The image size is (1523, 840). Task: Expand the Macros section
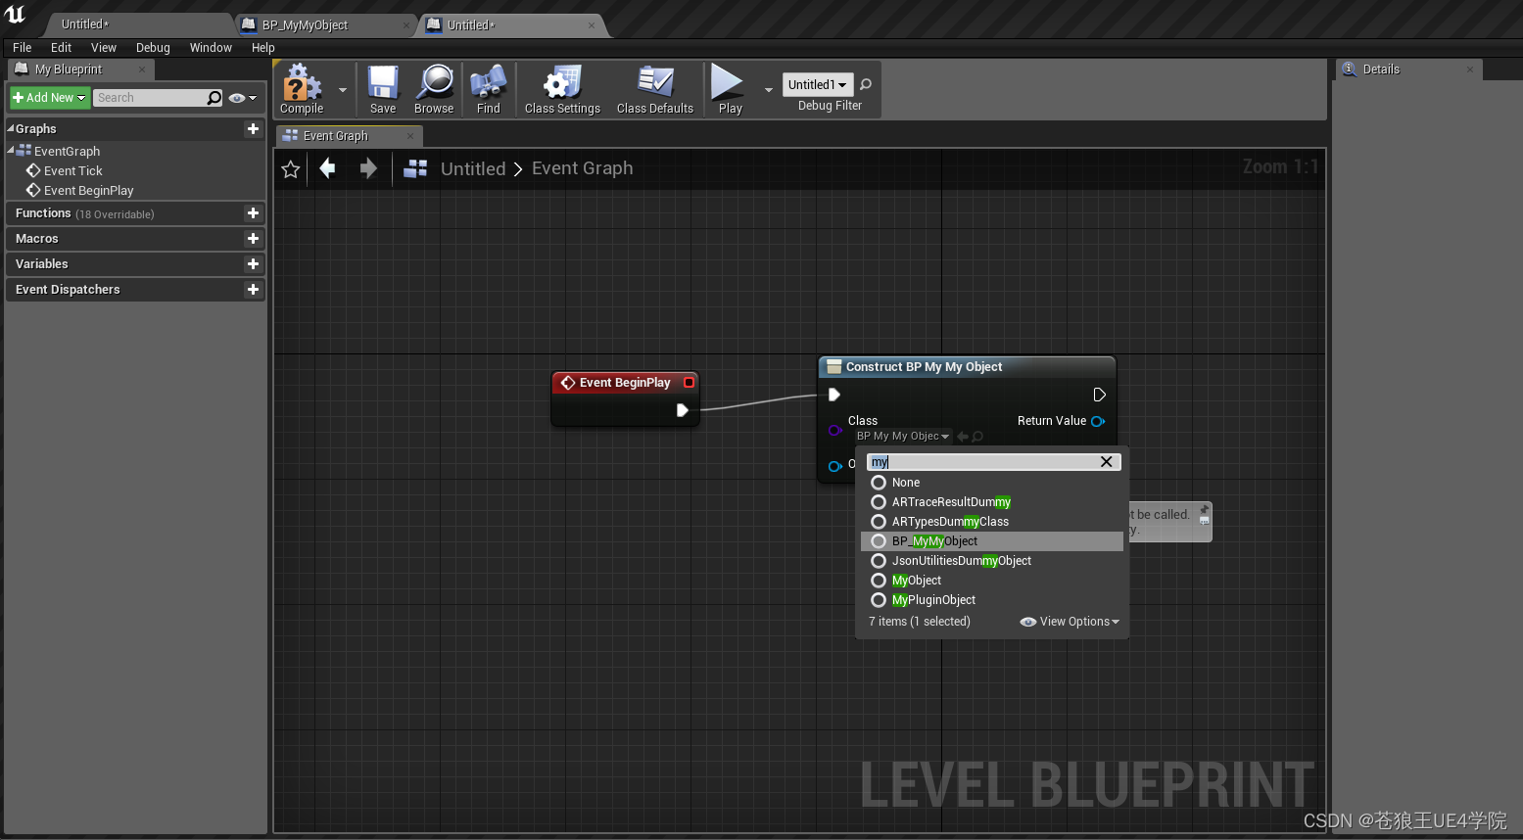coord(37,238)
